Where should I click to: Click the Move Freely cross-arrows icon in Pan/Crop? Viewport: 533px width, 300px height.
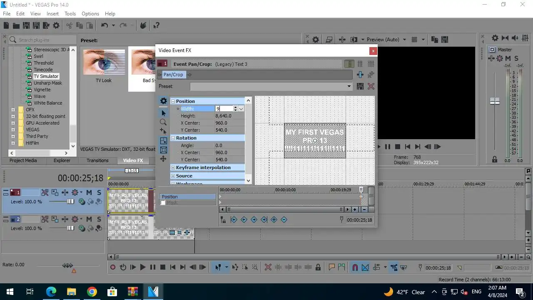[163, 159]
